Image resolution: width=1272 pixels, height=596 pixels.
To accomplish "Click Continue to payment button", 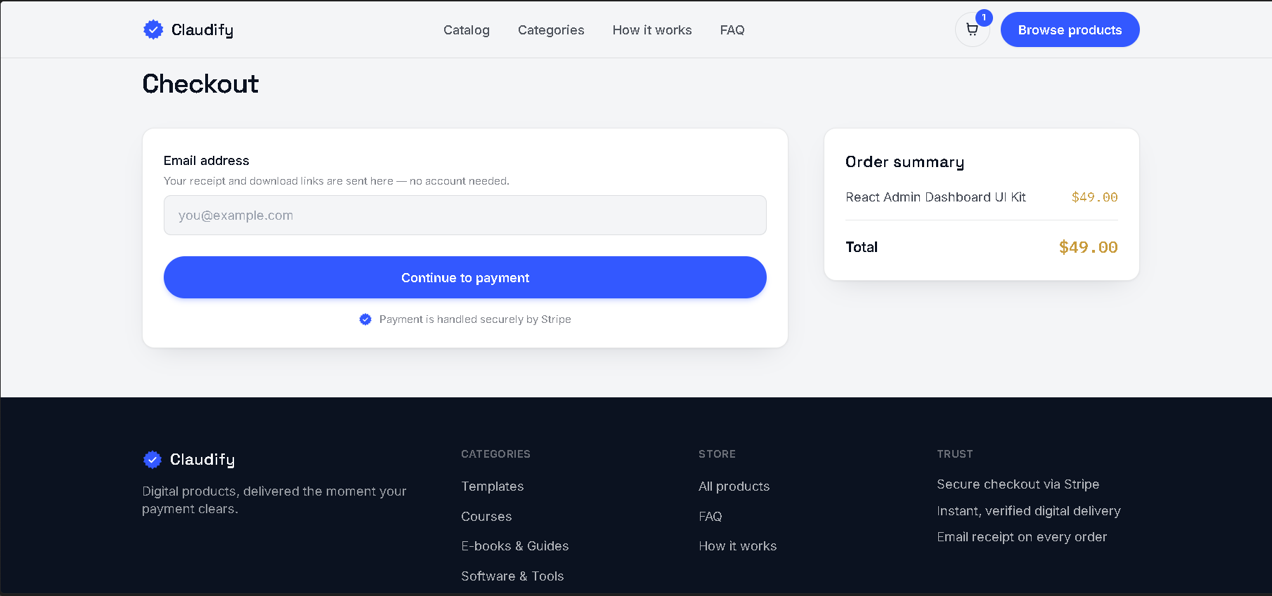I will 465,277.
